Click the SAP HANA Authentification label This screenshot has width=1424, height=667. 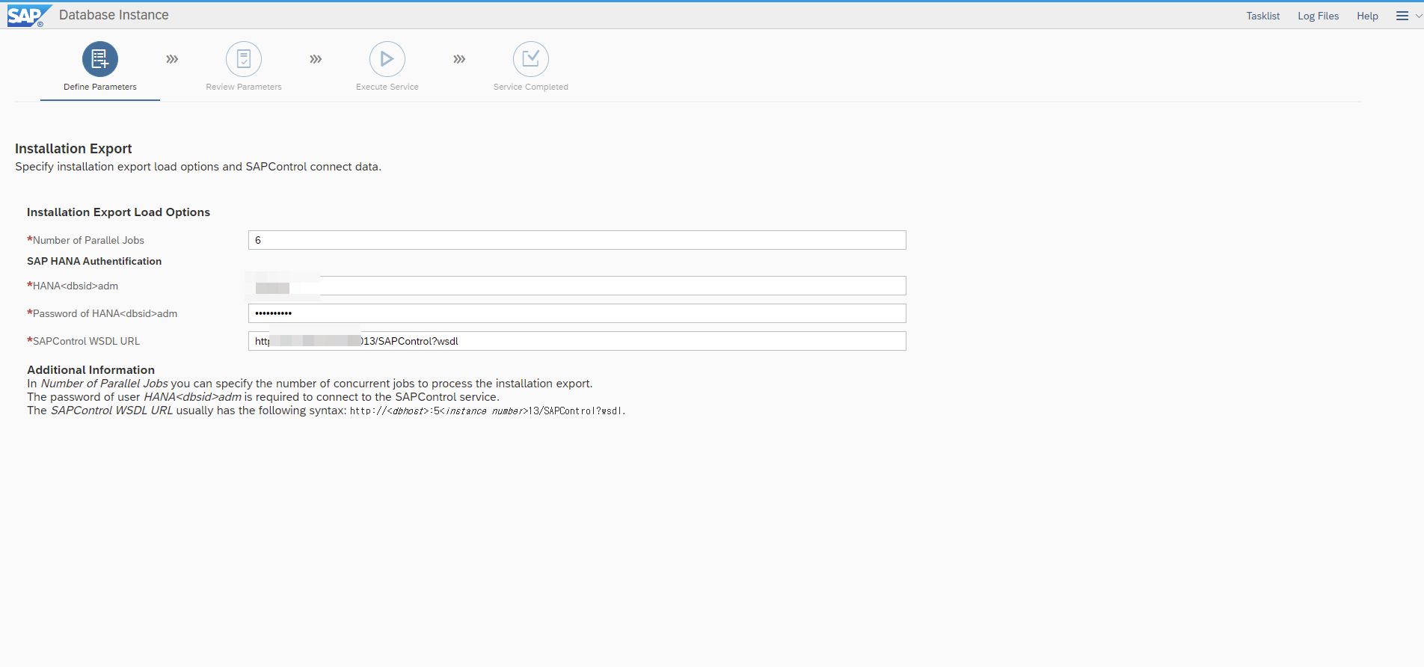click(94, 261)
